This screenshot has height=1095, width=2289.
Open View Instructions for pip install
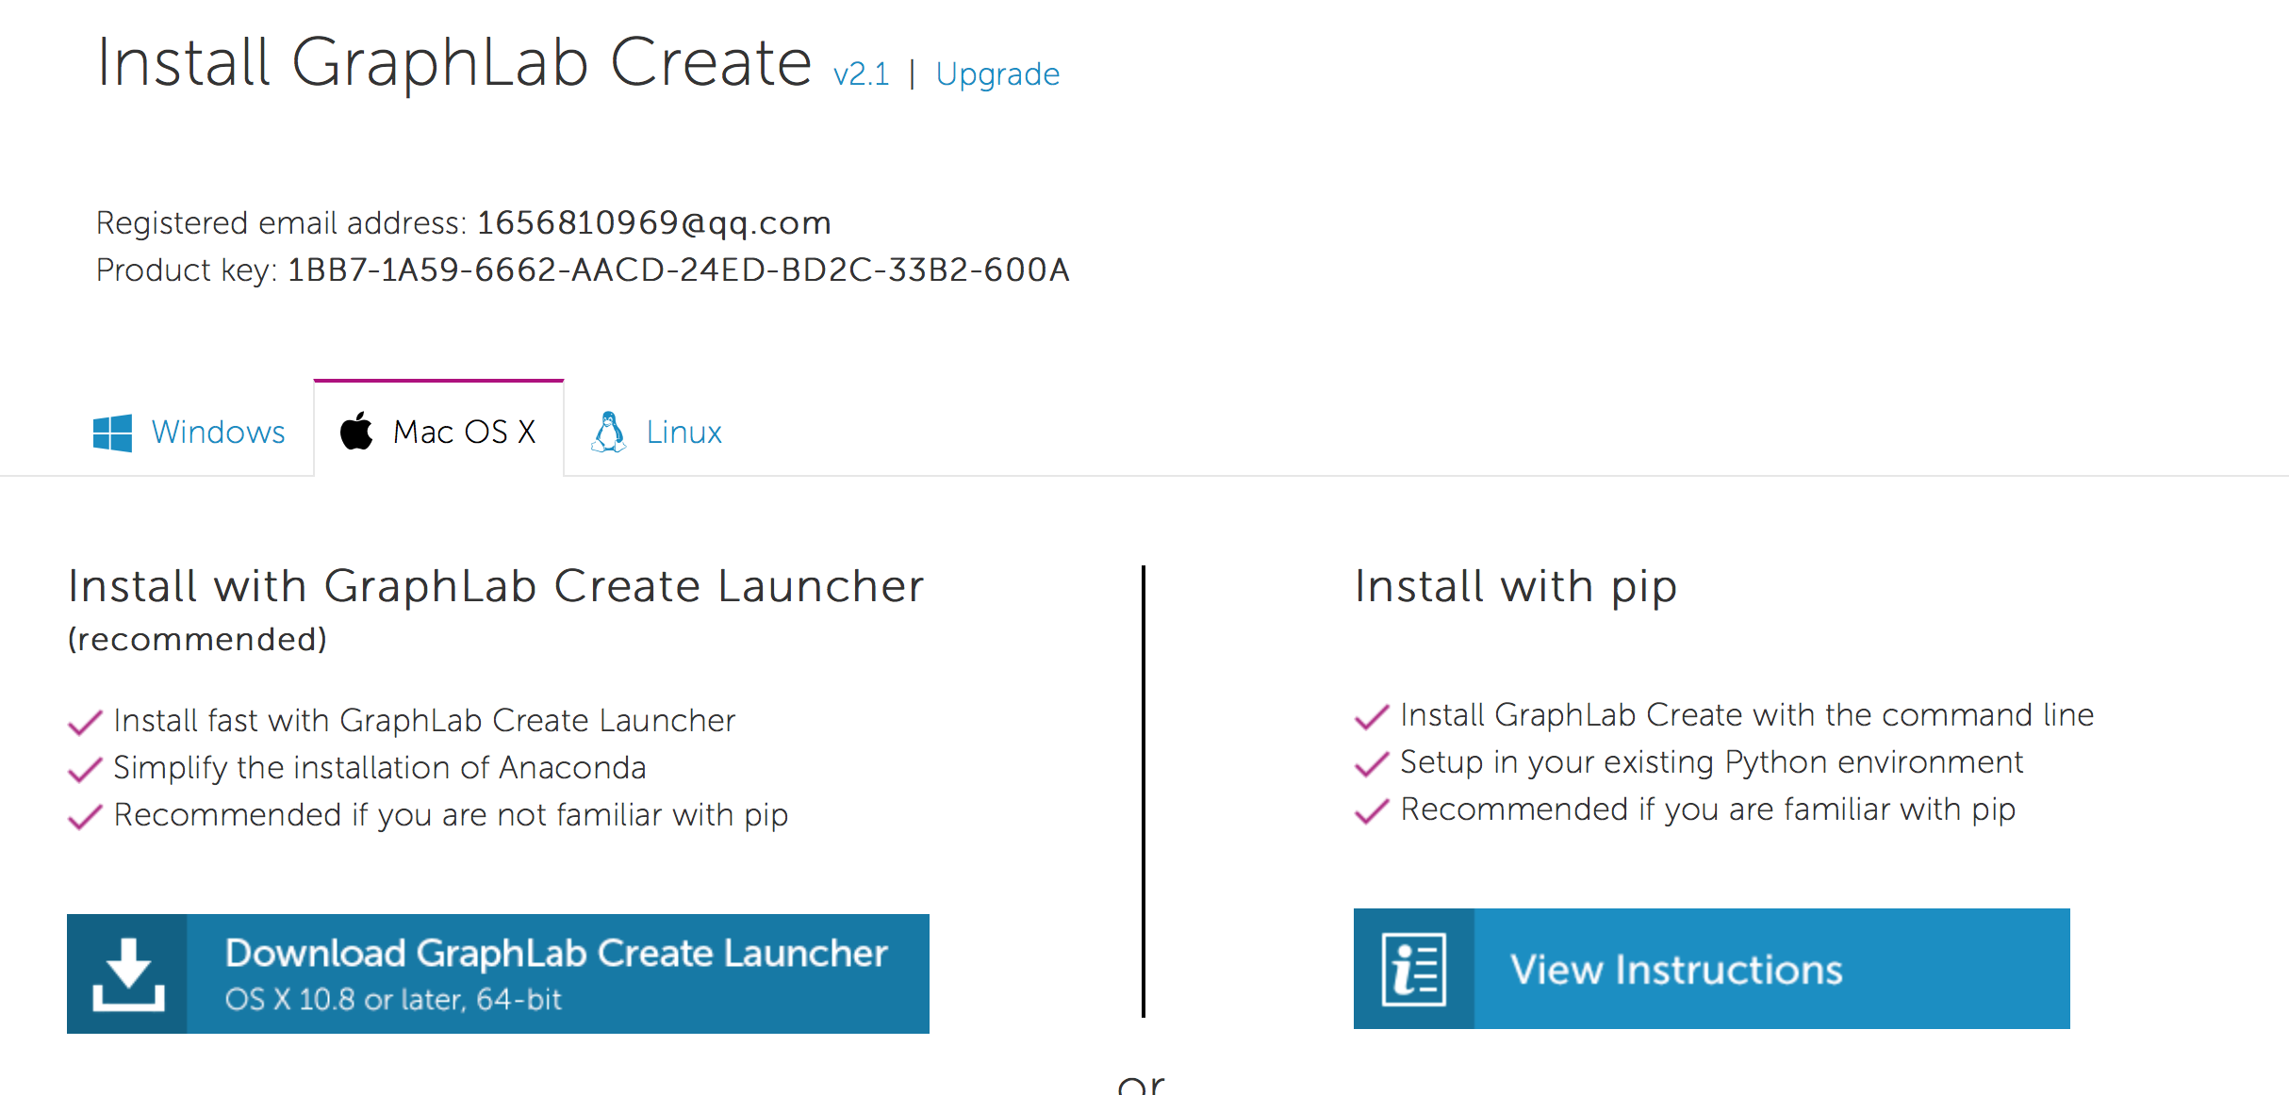pyautogui.click(x=1711, y=969)
